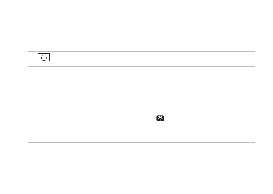Click the divider line below the touchpad icon row

tap(141, 132)
